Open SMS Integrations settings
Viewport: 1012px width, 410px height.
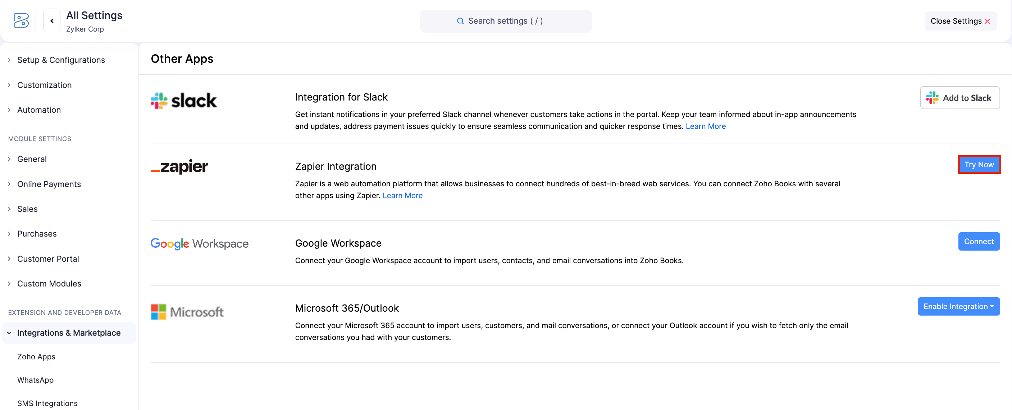[47, 403]
